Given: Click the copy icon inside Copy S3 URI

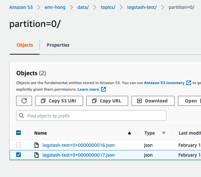Looking at the screenshot, I should point(43,101).
